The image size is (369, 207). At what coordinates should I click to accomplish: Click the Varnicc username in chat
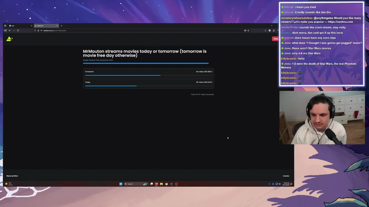tap(286, 33)
